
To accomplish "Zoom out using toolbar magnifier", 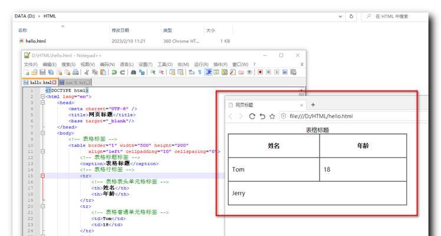I will click(x=161, y=73).
